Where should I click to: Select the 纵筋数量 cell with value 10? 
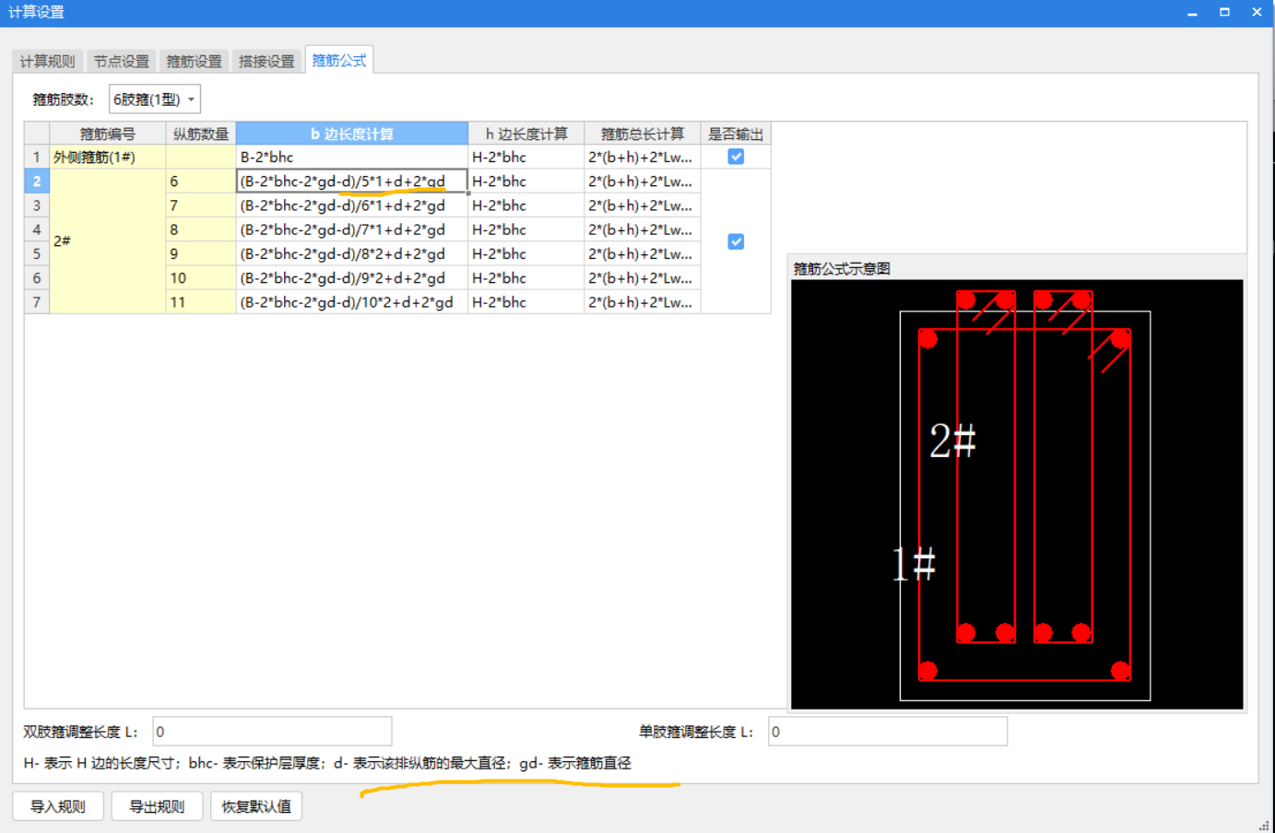201,277
